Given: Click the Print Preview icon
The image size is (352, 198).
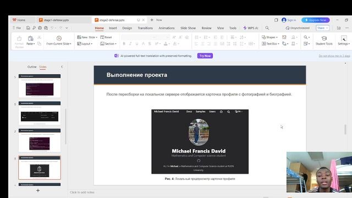Looking at the screenshot, I should (x=46, y=28).
